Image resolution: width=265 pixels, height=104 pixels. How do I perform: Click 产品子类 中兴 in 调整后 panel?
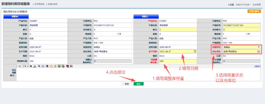pyautogui.click(x=225, y=38)
